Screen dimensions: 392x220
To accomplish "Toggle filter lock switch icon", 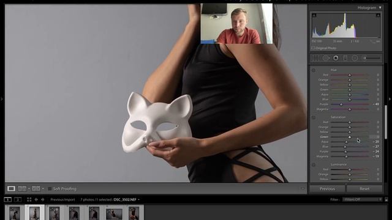I will (x=386, y=200).
